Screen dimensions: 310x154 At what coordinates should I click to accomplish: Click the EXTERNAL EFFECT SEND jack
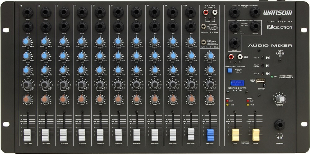point(234,43)
